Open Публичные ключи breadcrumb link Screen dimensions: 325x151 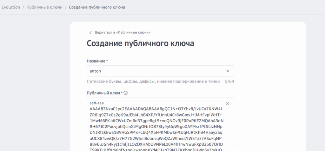point(44,7)
